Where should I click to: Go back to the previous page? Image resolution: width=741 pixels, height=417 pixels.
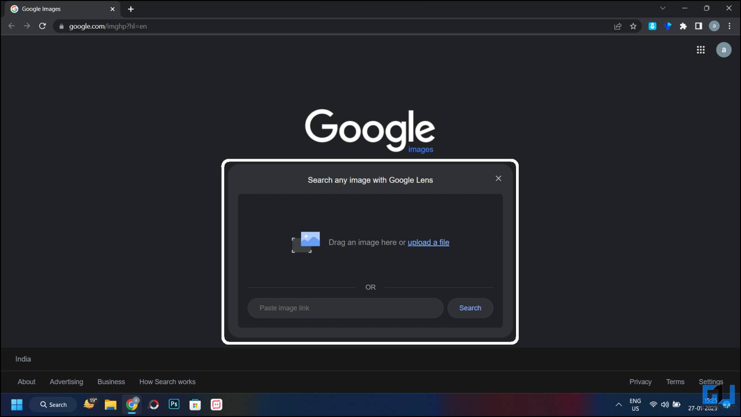tap(12, 26)
